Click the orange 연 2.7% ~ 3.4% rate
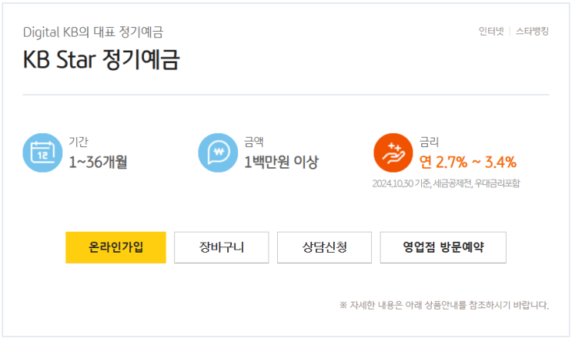The height and width of the screenshot is (339, 572). pos(467,162)
